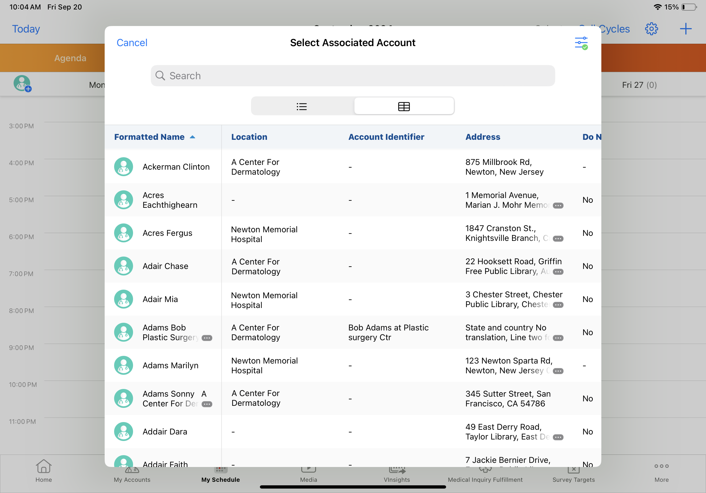Open the More tab
Image resolution: width=706 pixels, height=493 pixels.
click(x=661, y=470)
